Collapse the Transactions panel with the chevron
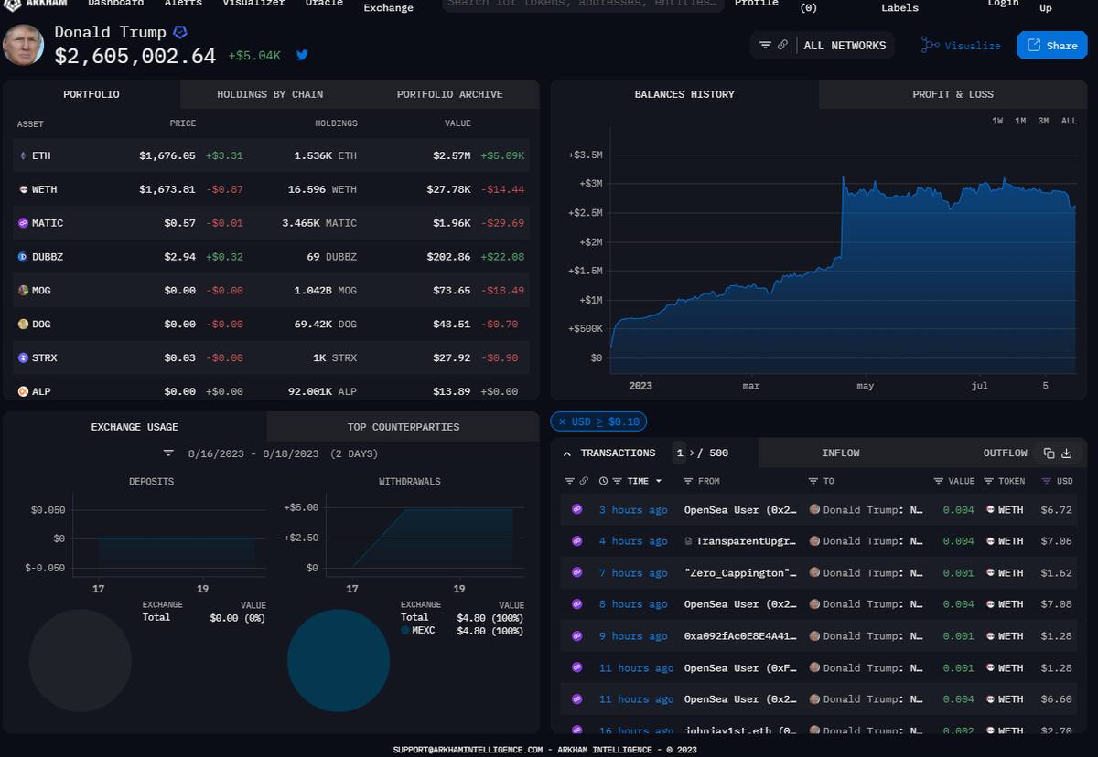The width and height of the screenshot is (1098, 757). point(566,453)
